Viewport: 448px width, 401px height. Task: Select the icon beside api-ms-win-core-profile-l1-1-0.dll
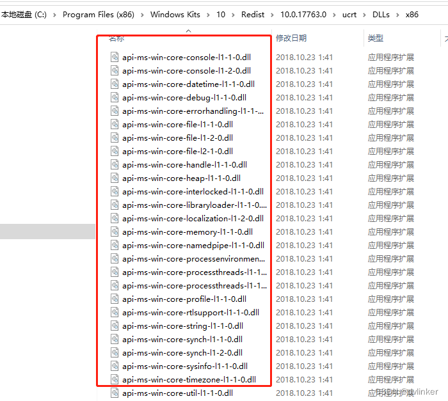tap(115, 299)
